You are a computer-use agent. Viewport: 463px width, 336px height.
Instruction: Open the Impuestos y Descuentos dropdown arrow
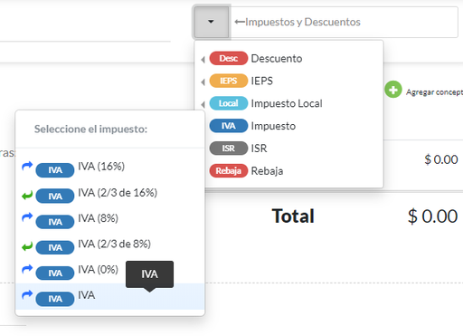click(211, 22)
